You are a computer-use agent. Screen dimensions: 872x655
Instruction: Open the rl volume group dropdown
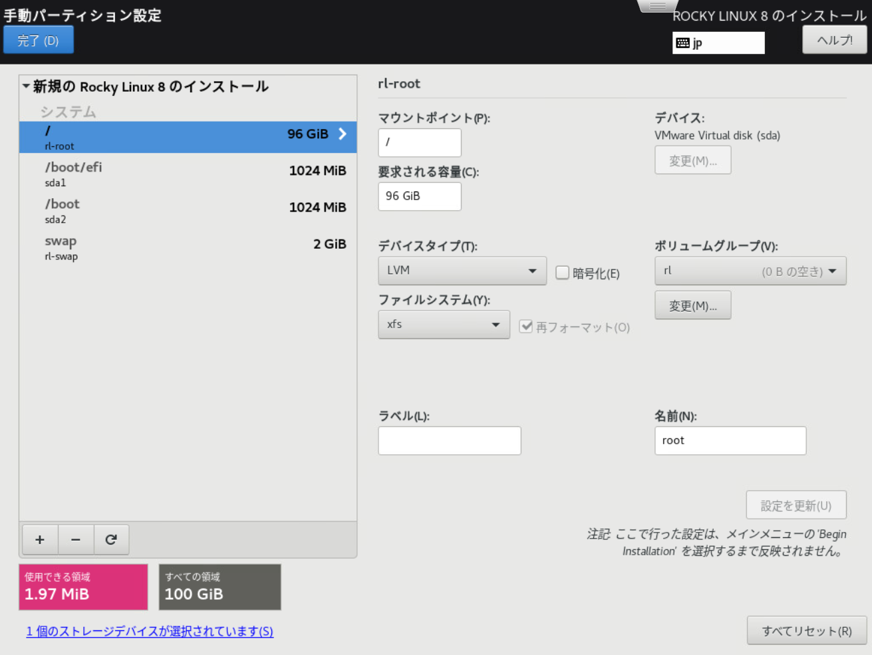(750, 271)
